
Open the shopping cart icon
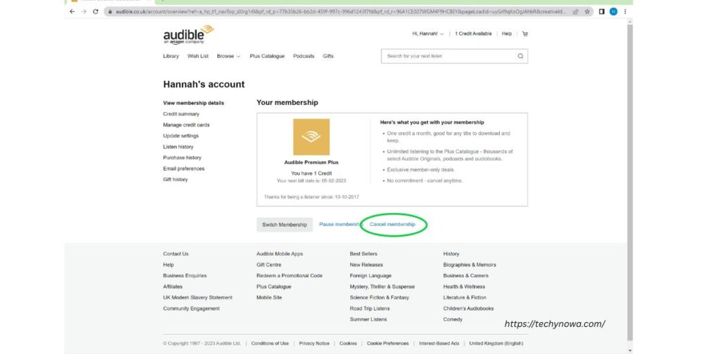525,34
